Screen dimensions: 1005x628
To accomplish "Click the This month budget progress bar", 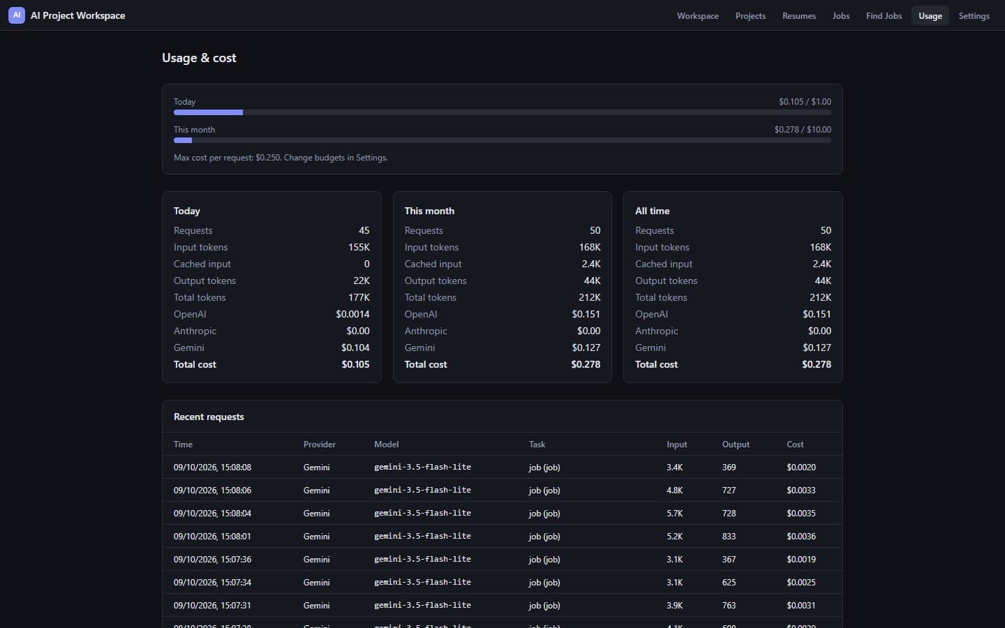I will (x=502, y=140).
